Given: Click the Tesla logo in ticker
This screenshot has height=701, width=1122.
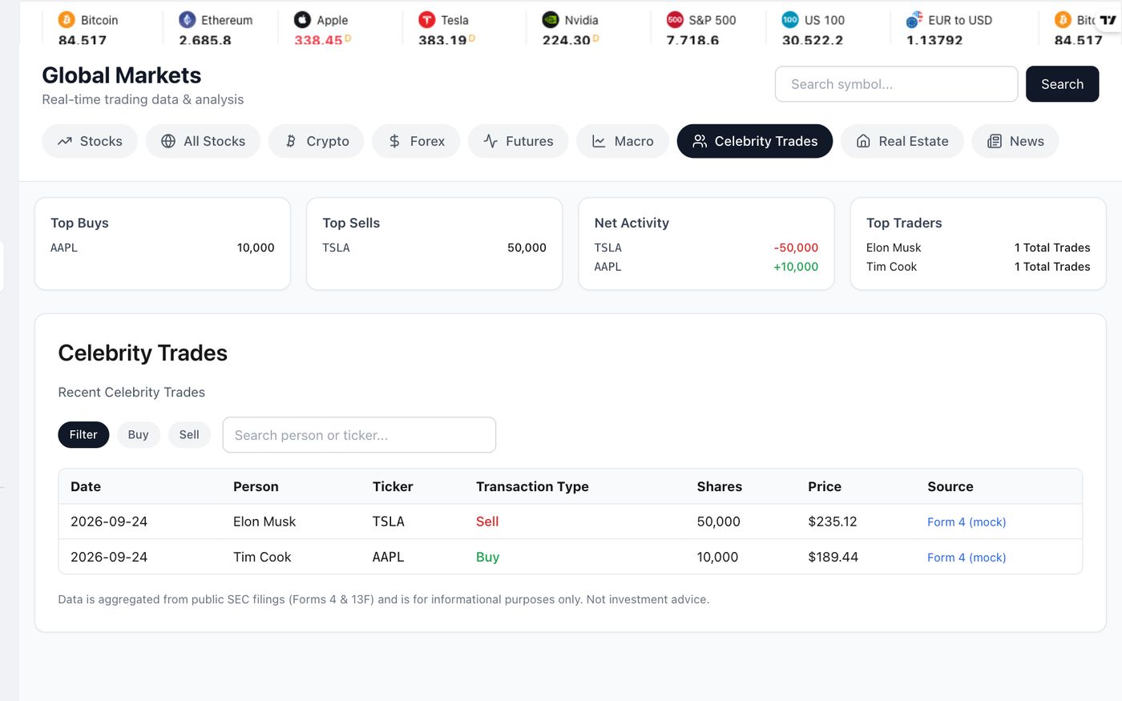Looking at the screenshot, I should (427, 20).
